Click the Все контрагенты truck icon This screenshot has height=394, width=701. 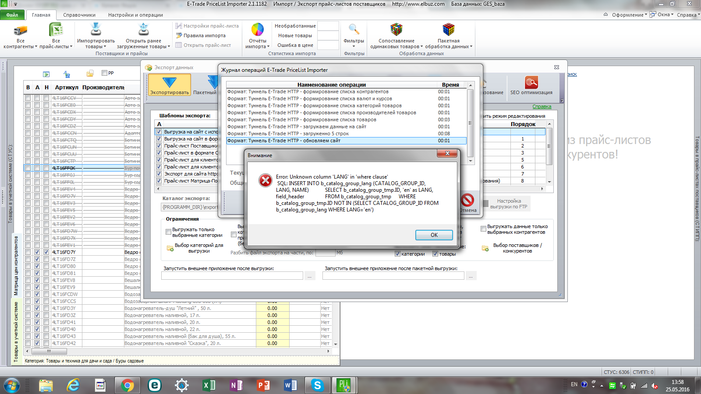pyautogui.click(x=21, y=30)
